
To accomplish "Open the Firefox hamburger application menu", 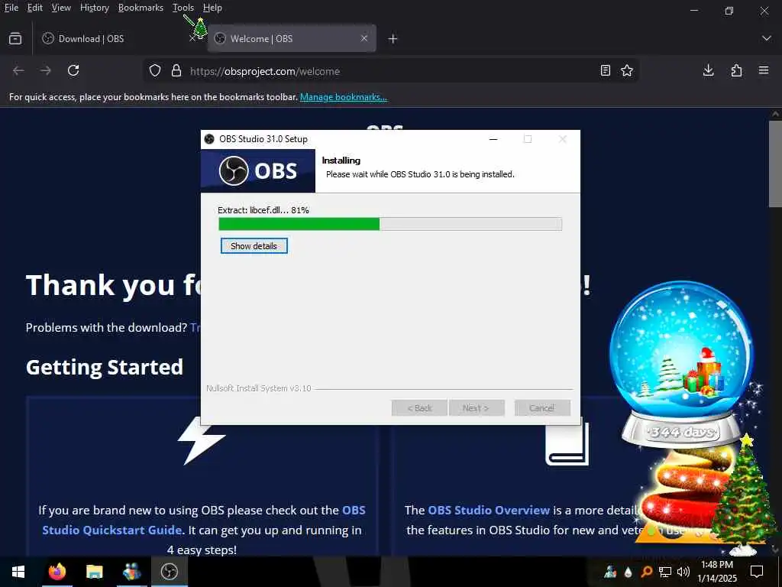I will (764, 71).
